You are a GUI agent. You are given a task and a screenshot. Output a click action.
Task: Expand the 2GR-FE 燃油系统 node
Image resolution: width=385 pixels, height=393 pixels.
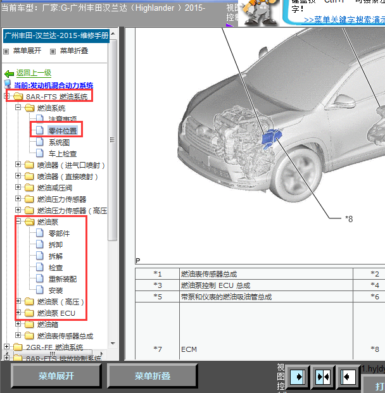click(x=7, y=346)
